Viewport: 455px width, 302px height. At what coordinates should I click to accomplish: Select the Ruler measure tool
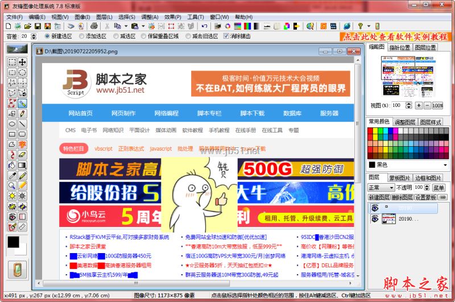click(22, 227)
